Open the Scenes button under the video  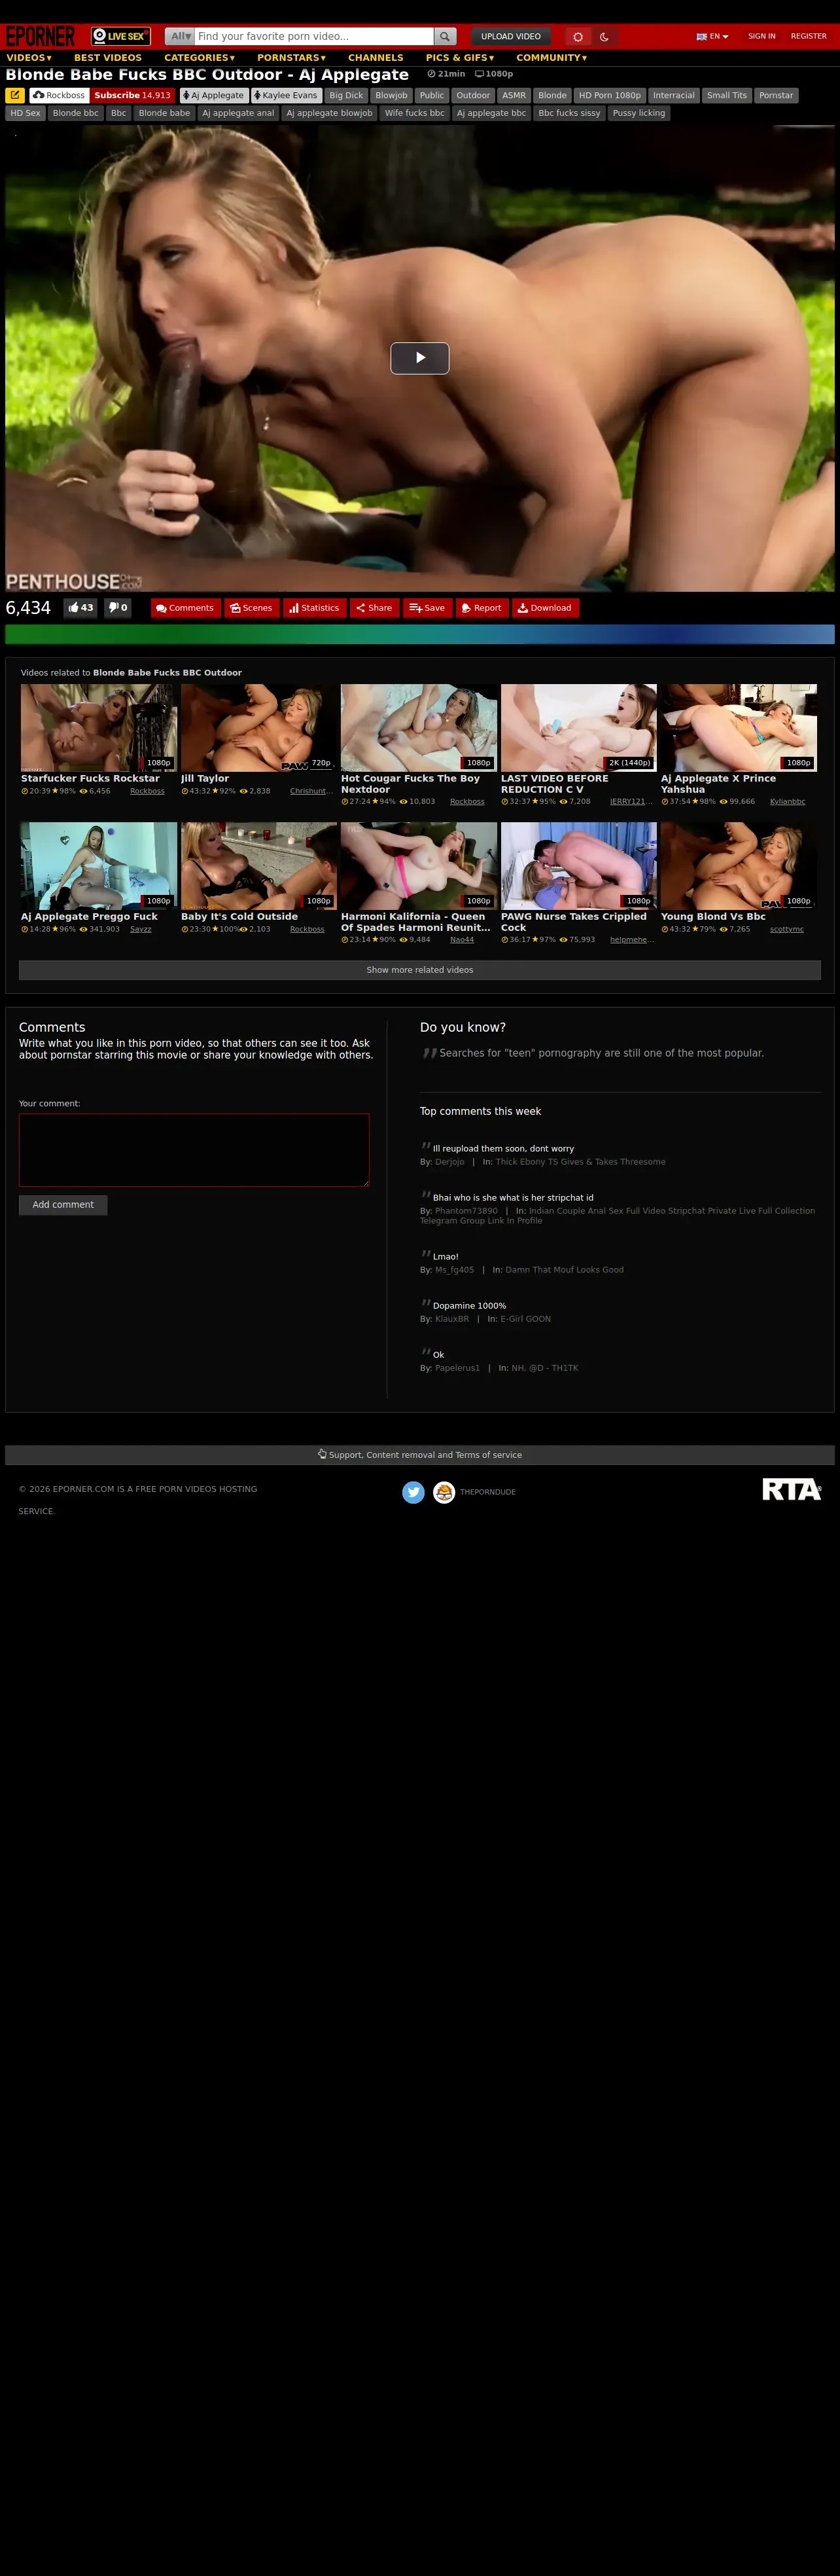pyautogui.click(x=252, y=608)
